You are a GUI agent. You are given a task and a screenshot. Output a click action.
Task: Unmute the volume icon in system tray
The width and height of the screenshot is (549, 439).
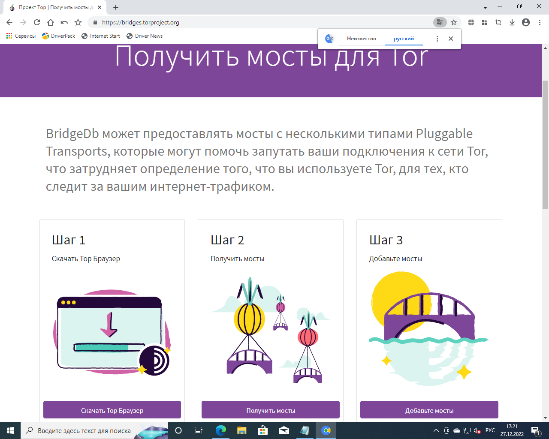[x=477, y=430]
